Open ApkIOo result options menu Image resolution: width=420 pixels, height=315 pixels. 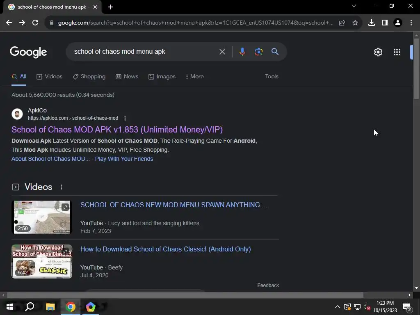pos(125,118)
